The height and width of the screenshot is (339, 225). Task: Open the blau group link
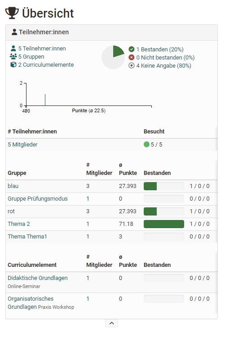click(13, 186)
